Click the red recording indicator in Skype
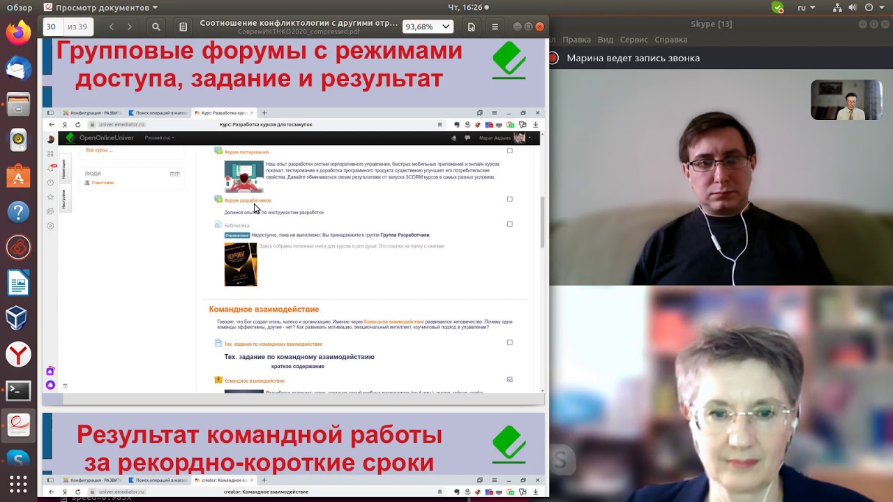 (554, 59)
